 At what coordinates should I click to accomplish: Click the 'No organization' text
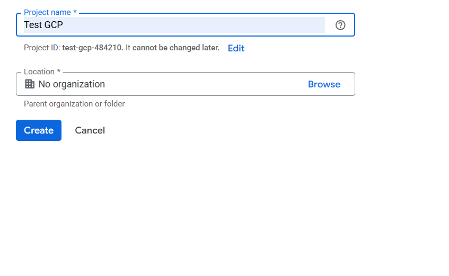[72, 84]
